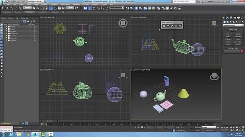Play the animation

225,127
